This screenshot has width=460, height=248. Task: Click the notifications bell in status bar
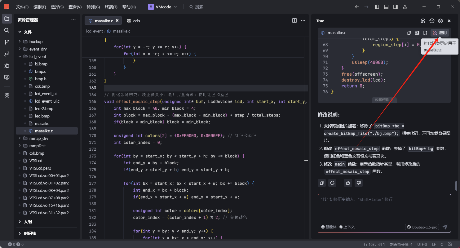tap(450, 244)
